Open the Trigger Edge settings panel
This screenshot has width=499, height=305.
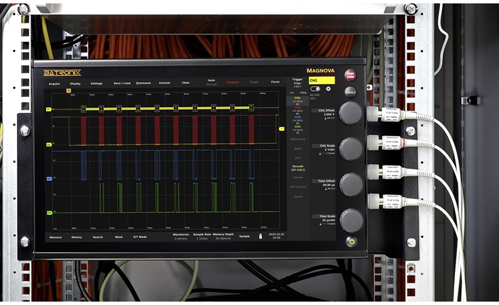tap(297, 83)
